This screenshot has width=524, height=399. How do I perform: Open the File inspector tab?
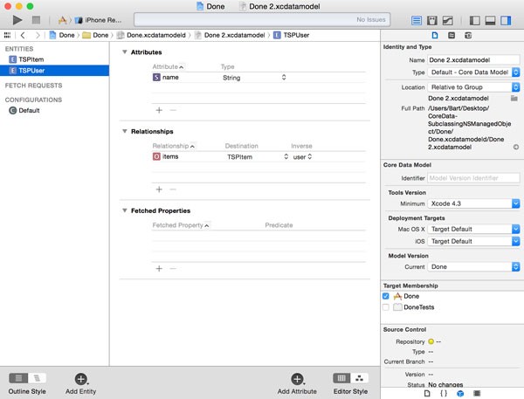(435, 36)
